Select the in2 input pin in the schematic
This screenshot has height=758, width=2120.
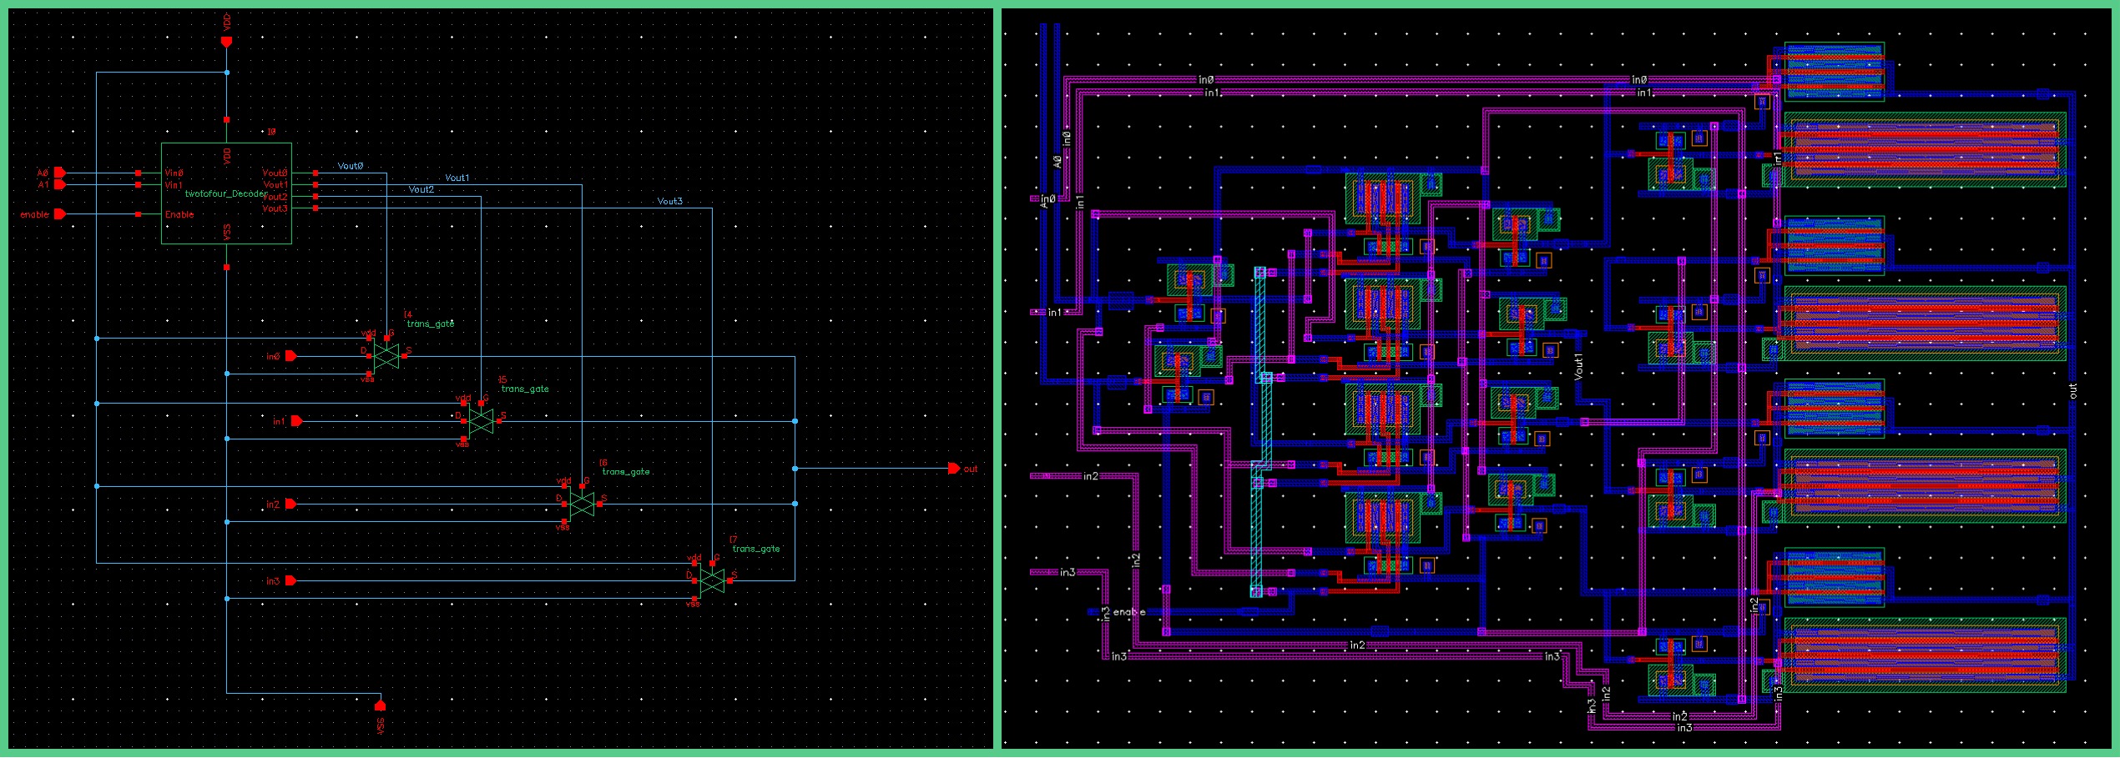point(290,504)
